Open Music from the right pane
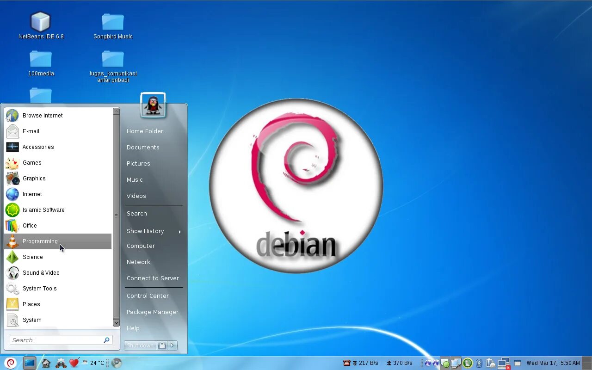This screenshot has height=370, width=592. (x=135, y=180)
